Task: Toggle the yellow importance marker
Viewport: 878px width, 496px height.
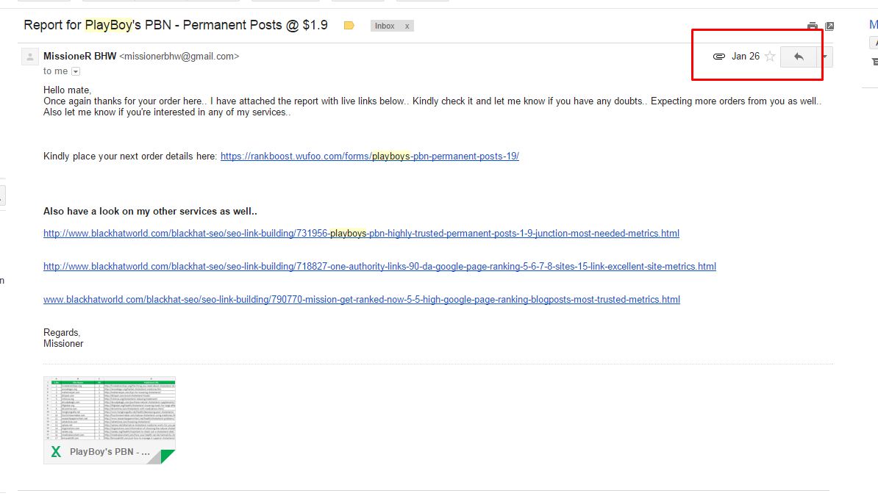Action: coord(349,26)
